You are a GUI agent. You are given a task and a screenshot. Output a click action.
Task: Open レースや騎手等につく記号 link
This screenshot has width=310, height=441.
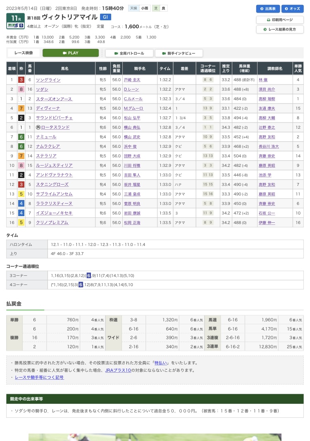[x=39, y=377]
